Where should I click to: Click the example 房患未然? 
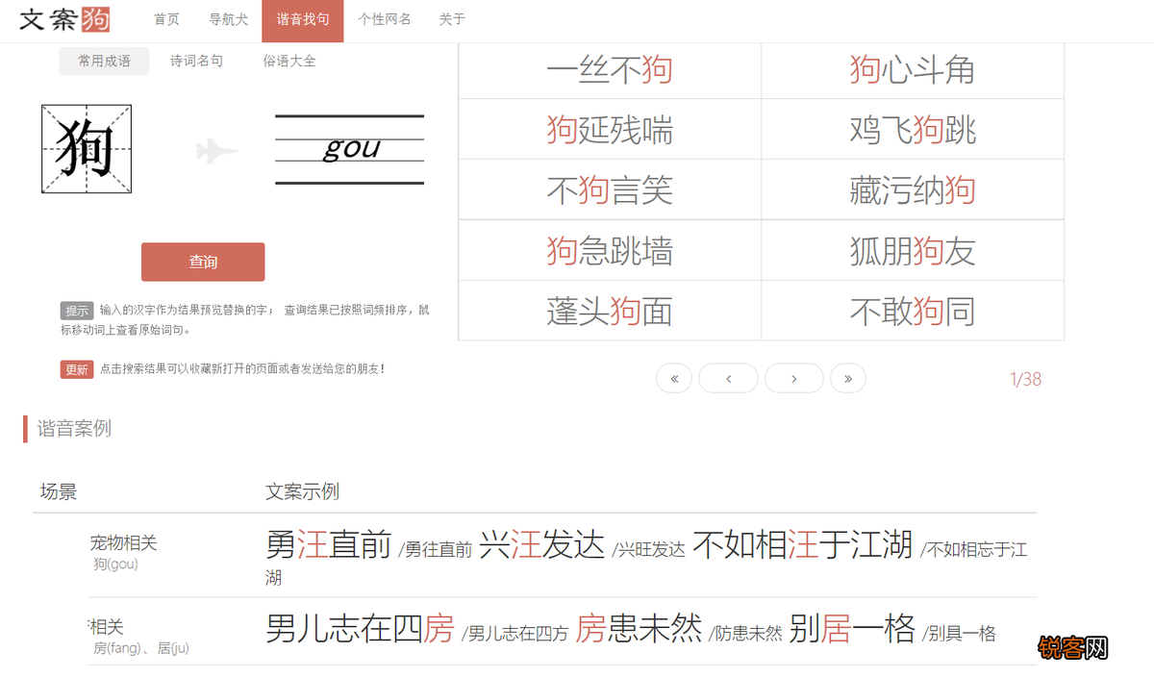(x=640, y=629)
